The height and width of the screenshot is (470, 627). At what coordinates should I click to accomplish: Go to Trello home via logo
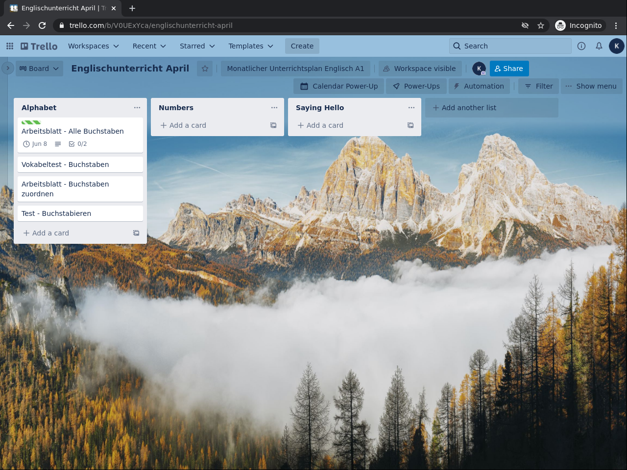39,46
